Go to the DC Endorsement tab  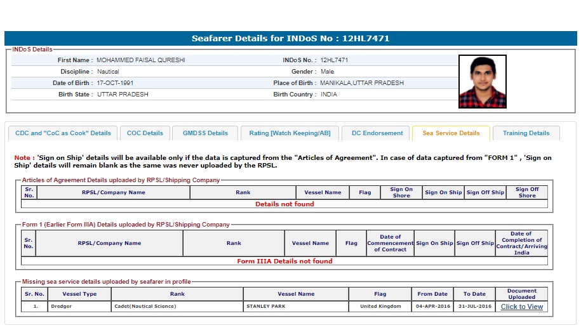(x=377, y=133)
